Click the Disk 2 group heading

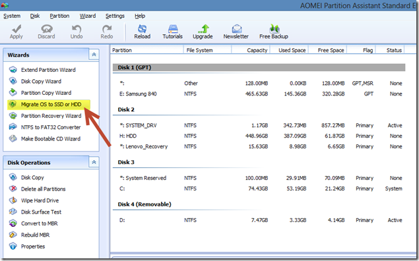[126, 109]
